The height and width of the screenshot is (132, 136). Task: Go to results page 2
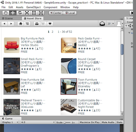52,32
